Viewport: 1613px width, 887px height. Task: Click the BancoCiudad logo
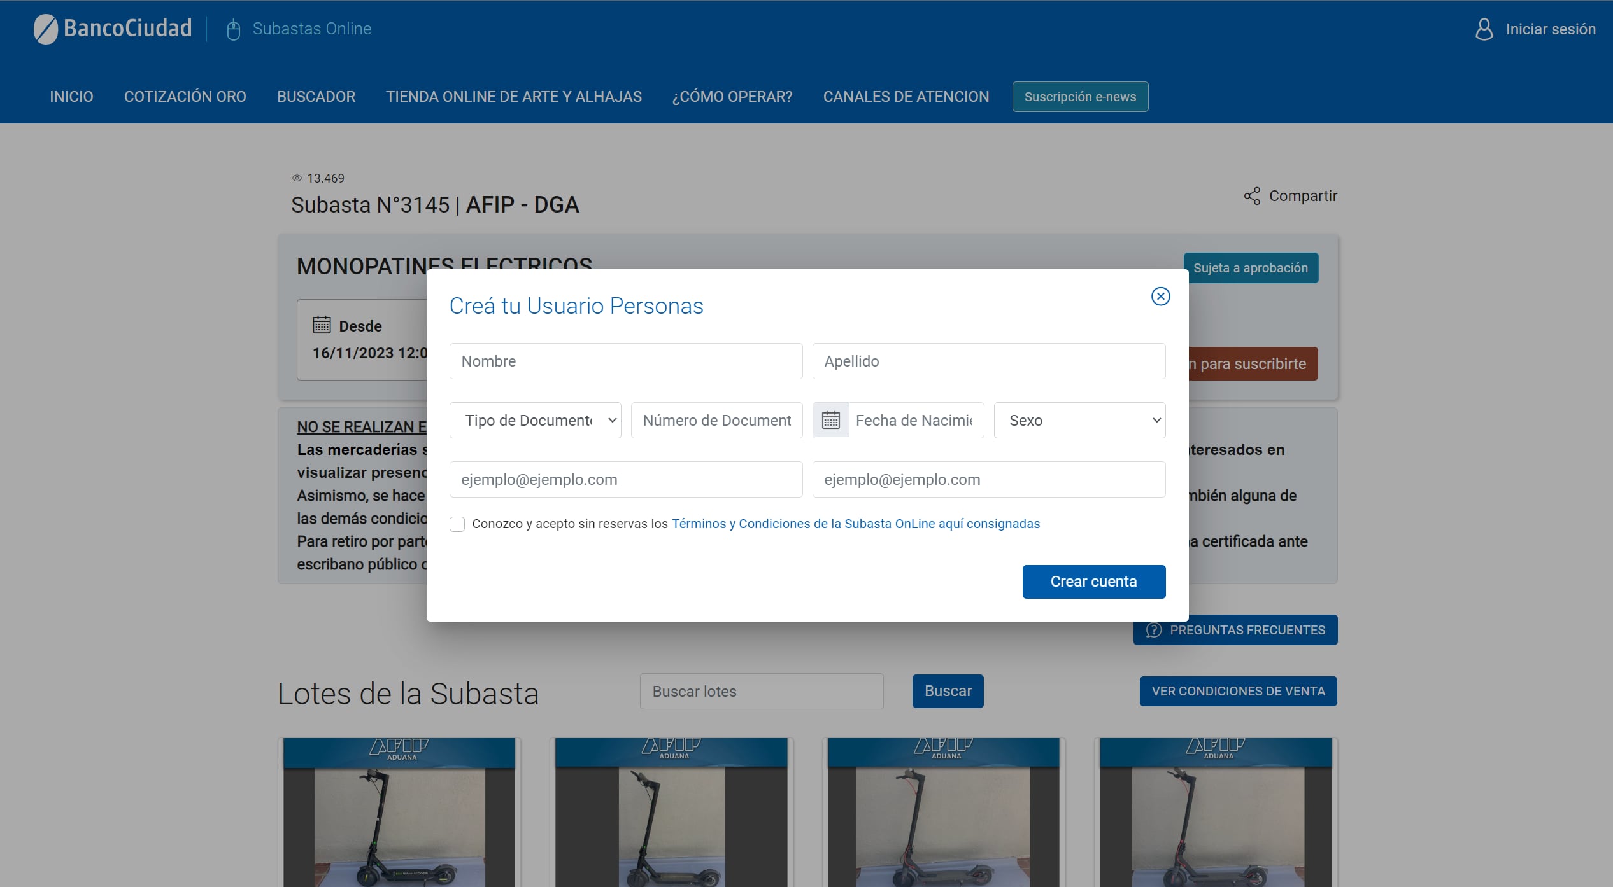113,29
